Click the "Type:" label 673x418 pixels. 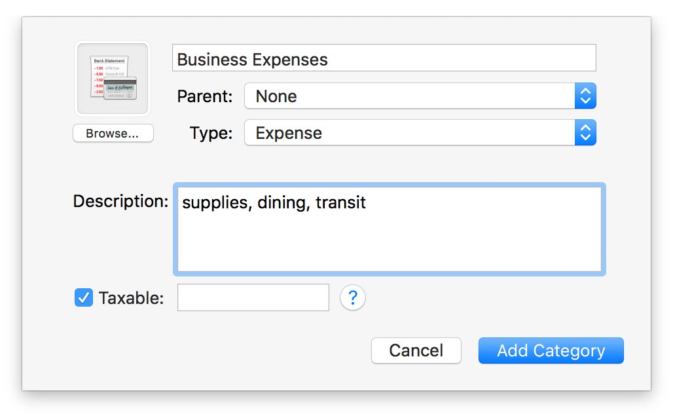[211, 133]
